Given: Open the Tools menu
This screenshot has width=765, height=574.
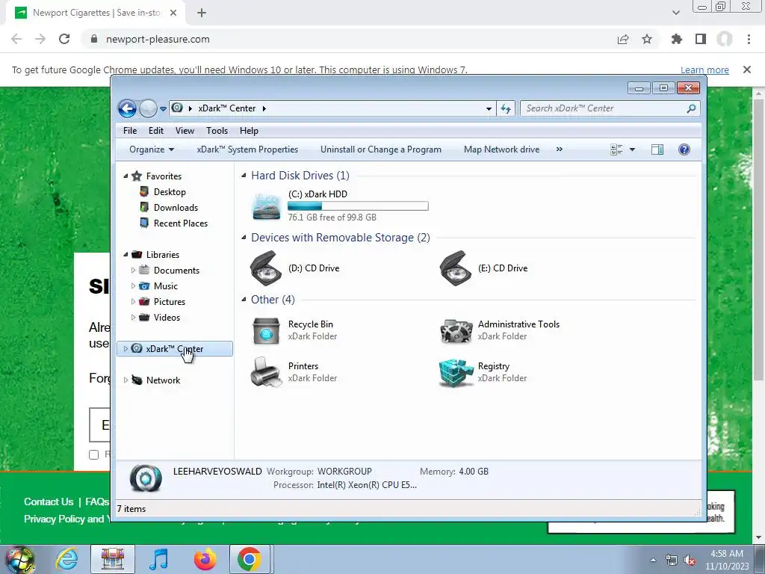Looking at the screenshot, I should 217,131.
